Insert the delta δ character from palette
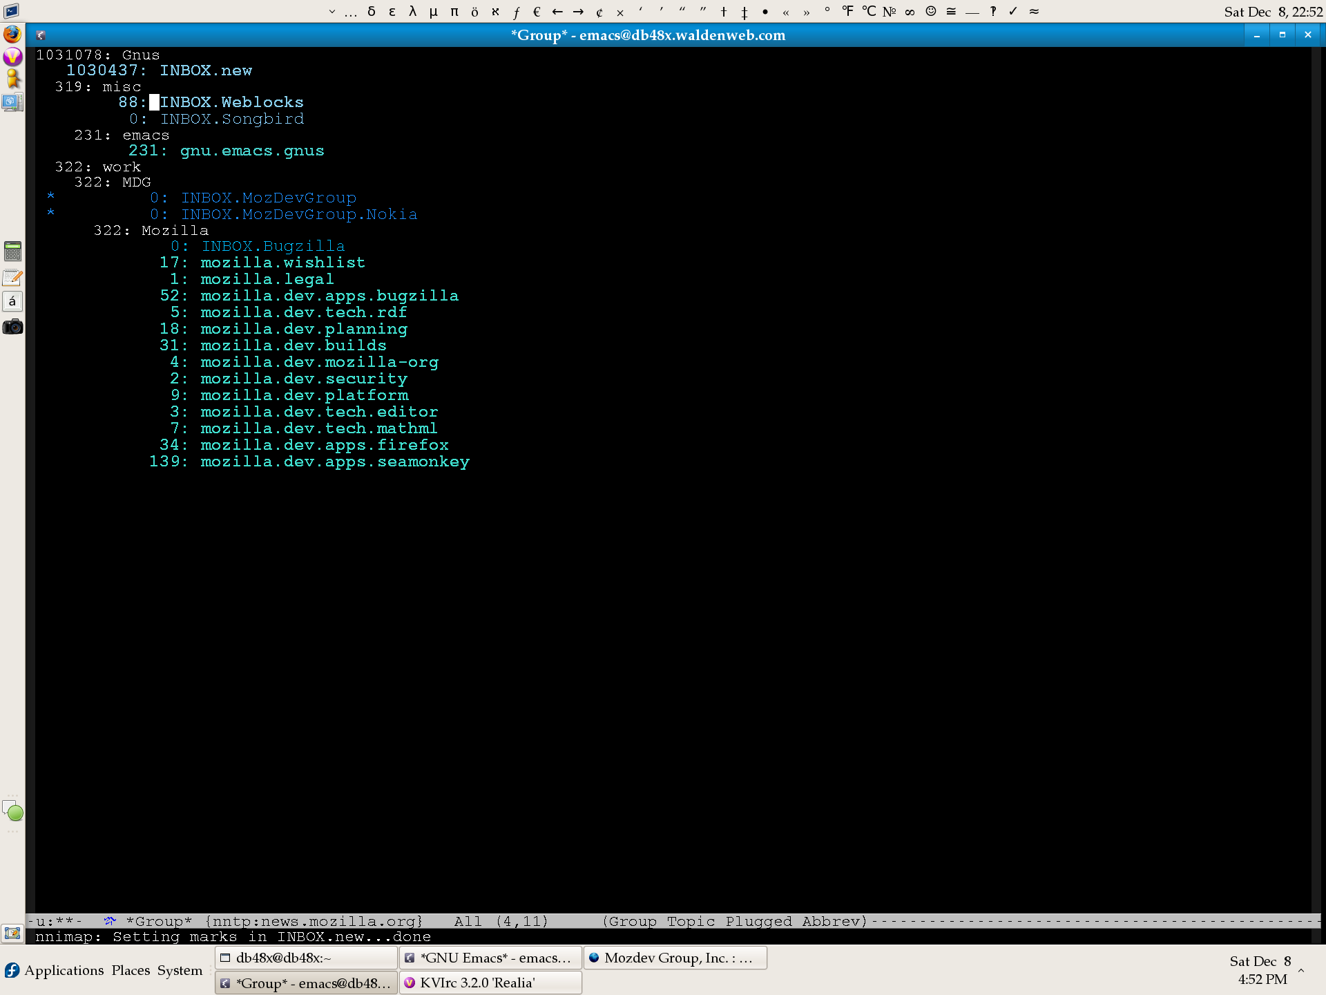 click(372, 11)
